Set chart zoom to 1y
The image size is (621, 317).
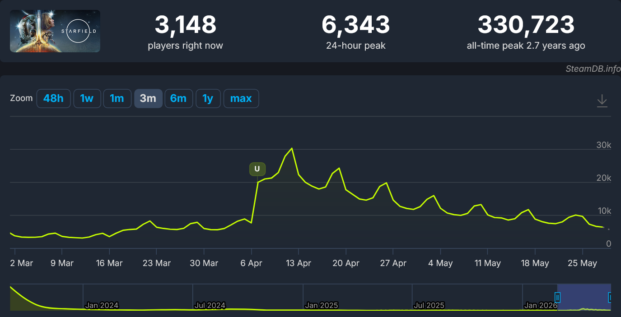point(208,98)
